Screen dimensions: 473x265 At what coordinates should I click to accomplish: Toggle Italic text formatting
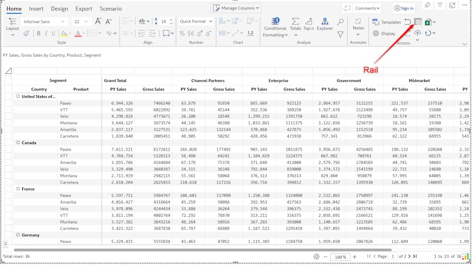click(46, 34)
